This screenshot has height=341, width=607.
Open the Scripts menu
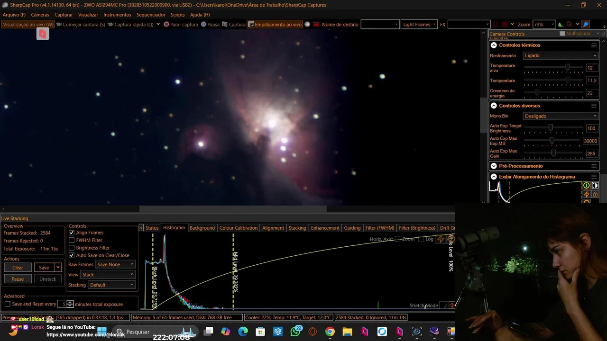[x=177, y=15]
